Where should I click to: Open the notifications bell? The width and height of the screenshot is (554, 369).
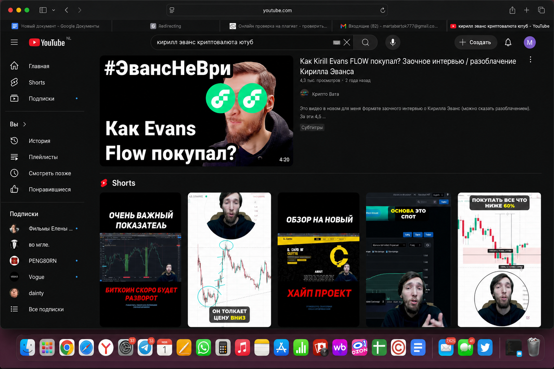pyautogui.click(x=508, y=42)
